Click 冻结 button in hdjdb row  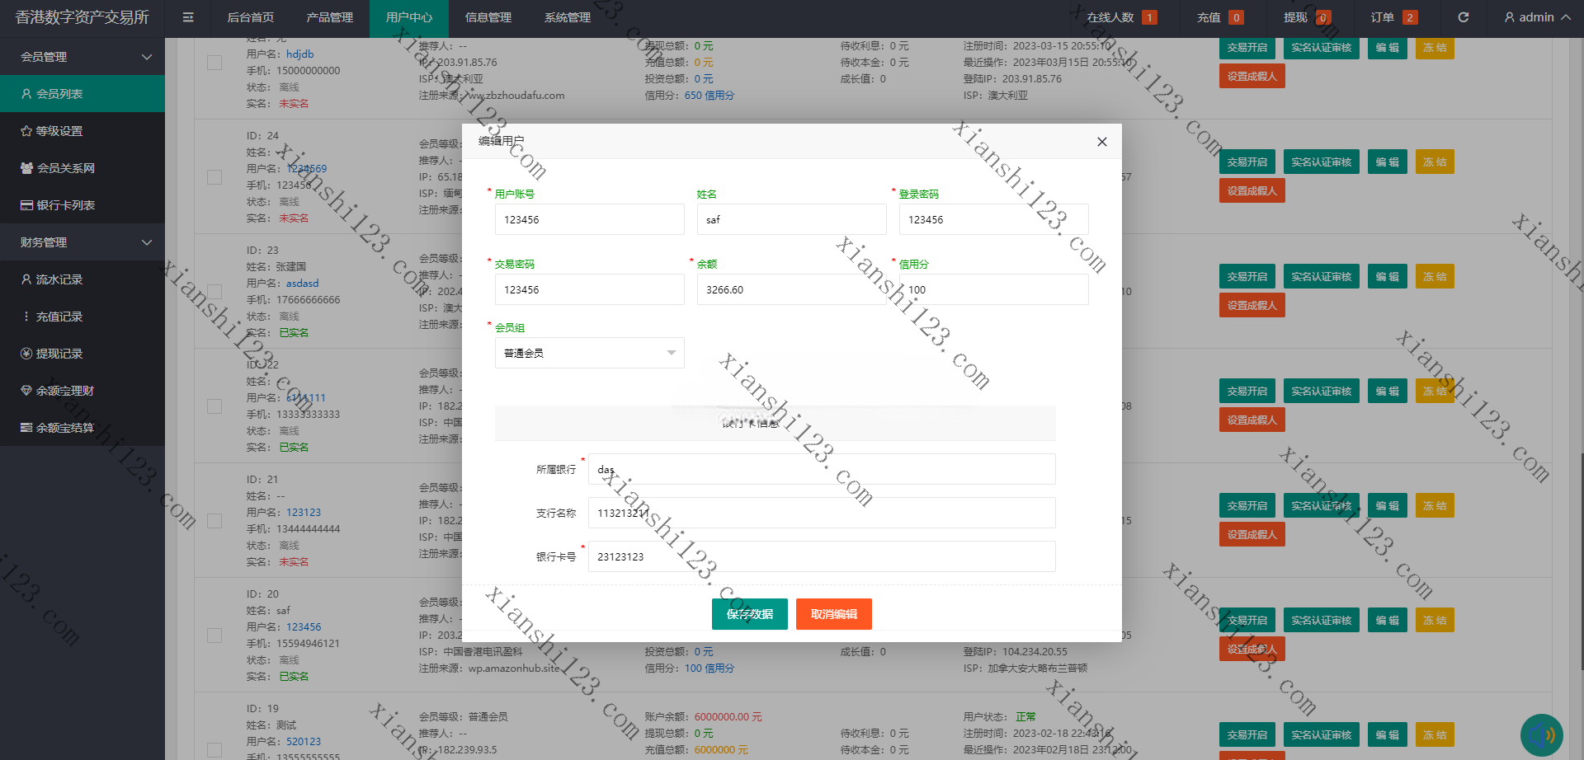click(x=1435, y=48)
